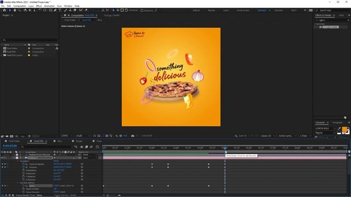Toggle the Orientation property stopwatch
Screen dimensions: 351x197
[x=24, y=170]
